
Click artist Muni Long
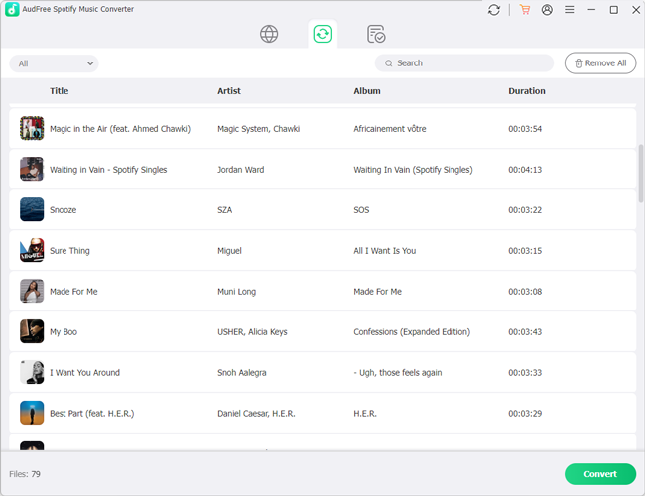(236, 292)
